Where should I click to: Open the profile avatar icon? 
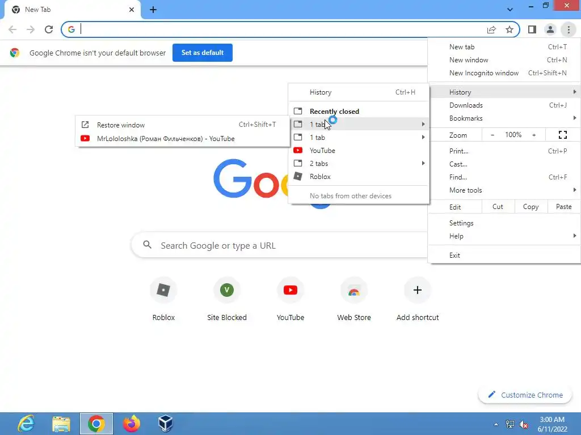tap(550, 29)
